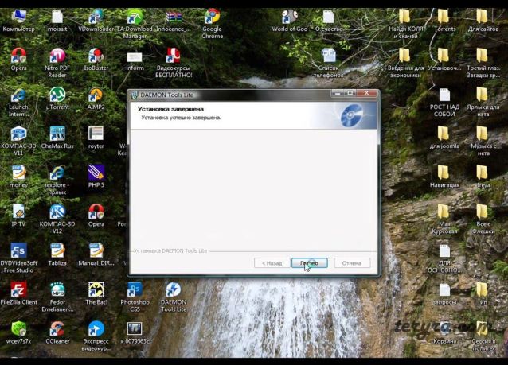This screenshot has width=508, height=365.
Task: Minimize the DAEMON Tools Lite window
Action: [x=338, y=93]
